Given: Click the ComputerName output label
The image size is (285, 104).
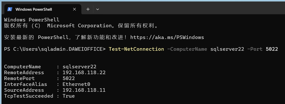Looking at the screenshot, I should 22,67.
